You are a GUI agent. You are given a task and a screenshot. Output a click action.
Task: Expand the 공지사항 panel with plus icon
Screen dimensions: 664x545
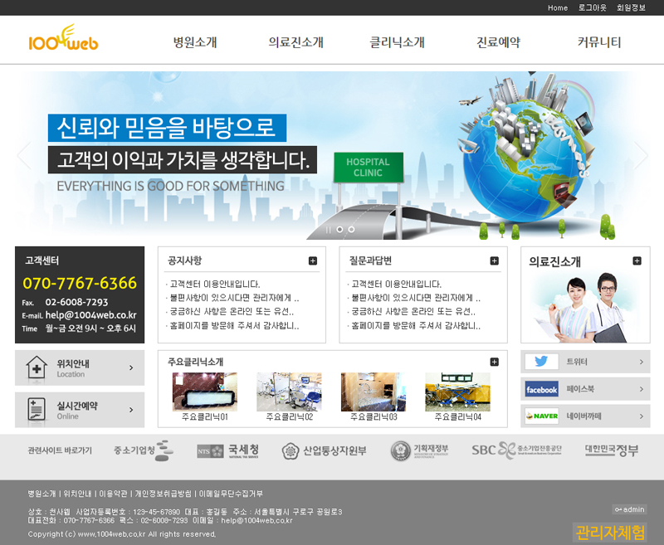(x=313, y=260)
